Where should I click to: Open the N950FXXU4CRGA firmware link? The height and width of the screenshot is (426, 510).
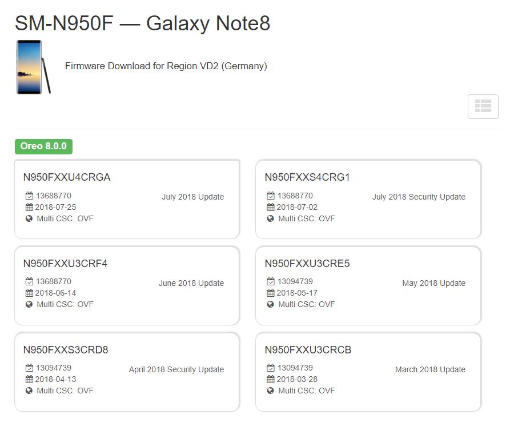(67, 177)
